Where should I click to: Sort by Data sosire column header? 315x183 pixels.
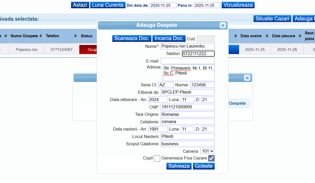[251, 36]
